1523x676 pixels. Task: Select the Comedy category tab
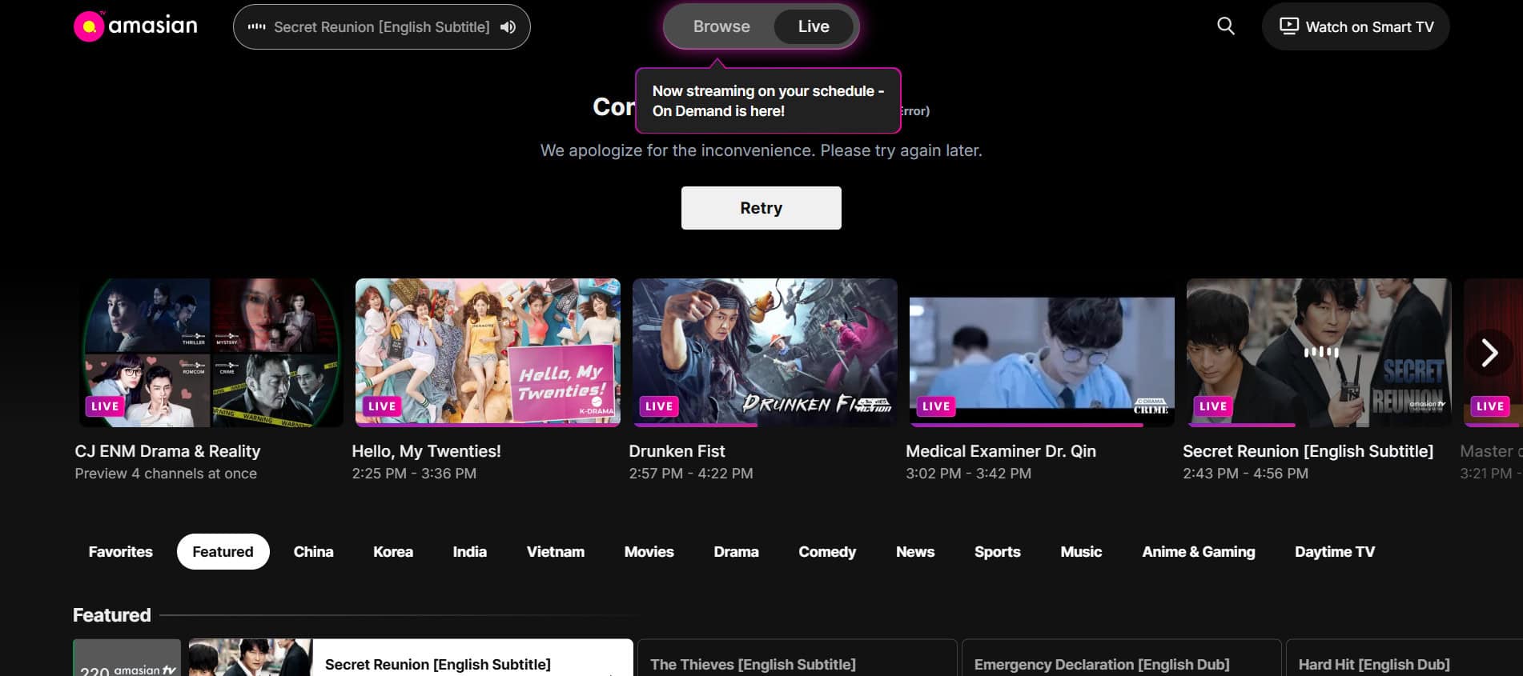coord(827,552)
